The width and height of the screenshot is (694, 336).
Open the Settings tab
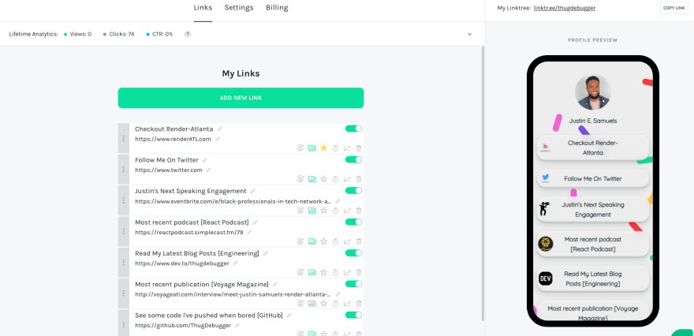coord(239,8)
